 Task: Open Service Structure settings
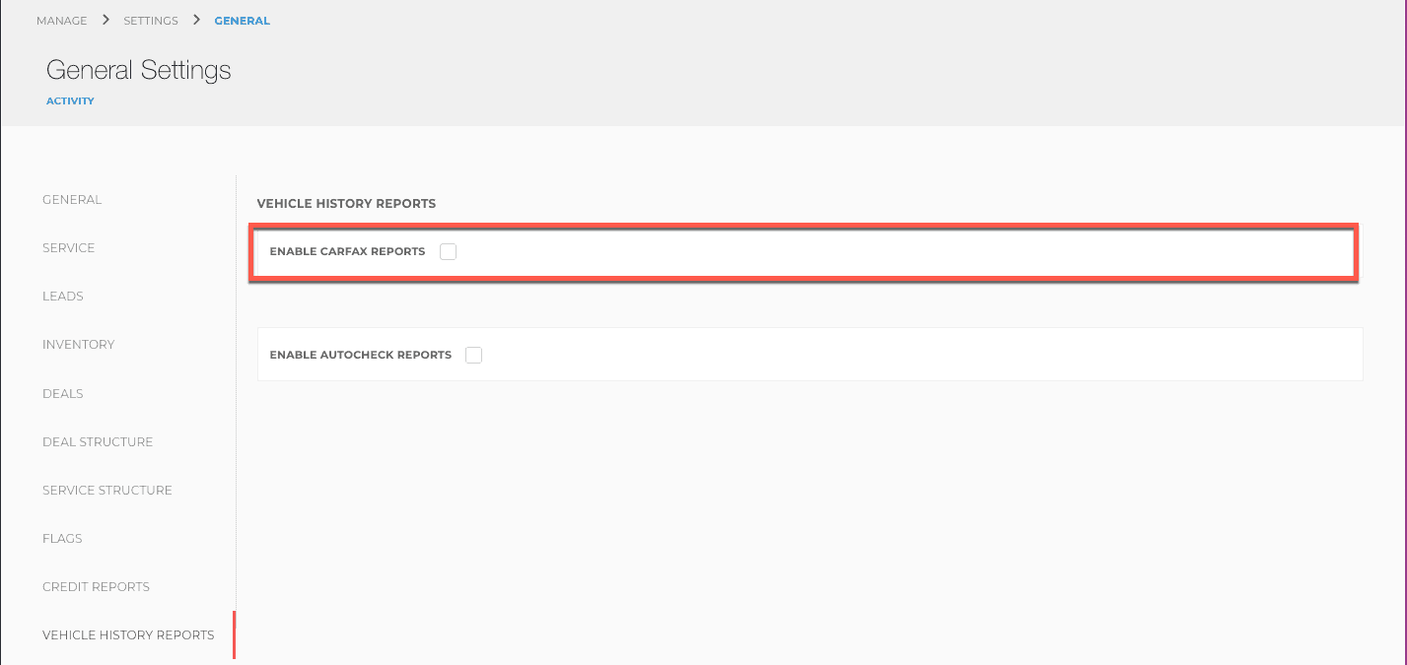tap(107, 491)
